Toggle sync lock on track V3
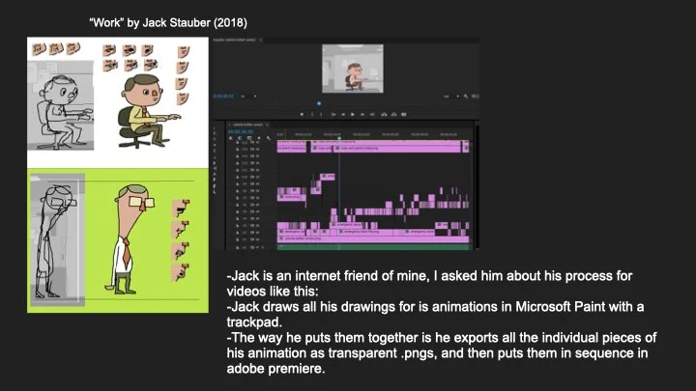The image size is (696, 391). [x=252, y=225]
